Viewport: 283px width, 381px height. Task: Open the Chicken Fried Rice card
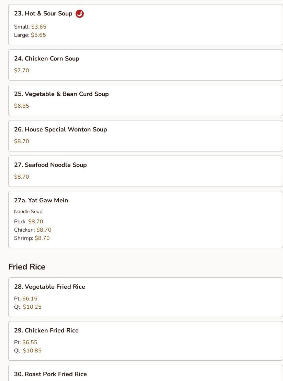[x=146, y=341]
